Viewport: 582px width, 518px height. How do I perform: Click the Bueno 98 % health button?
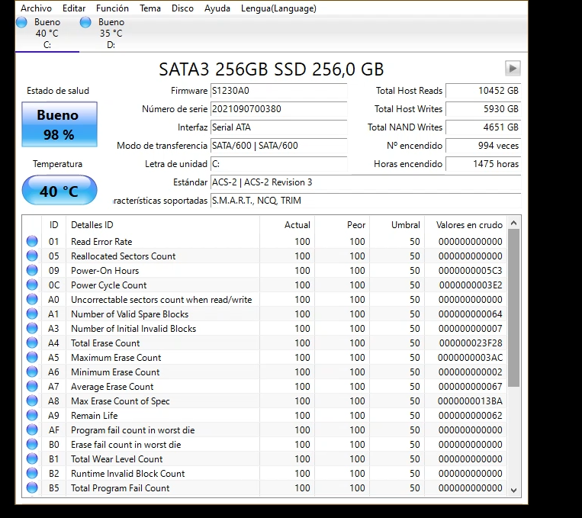tap(59, 124)
